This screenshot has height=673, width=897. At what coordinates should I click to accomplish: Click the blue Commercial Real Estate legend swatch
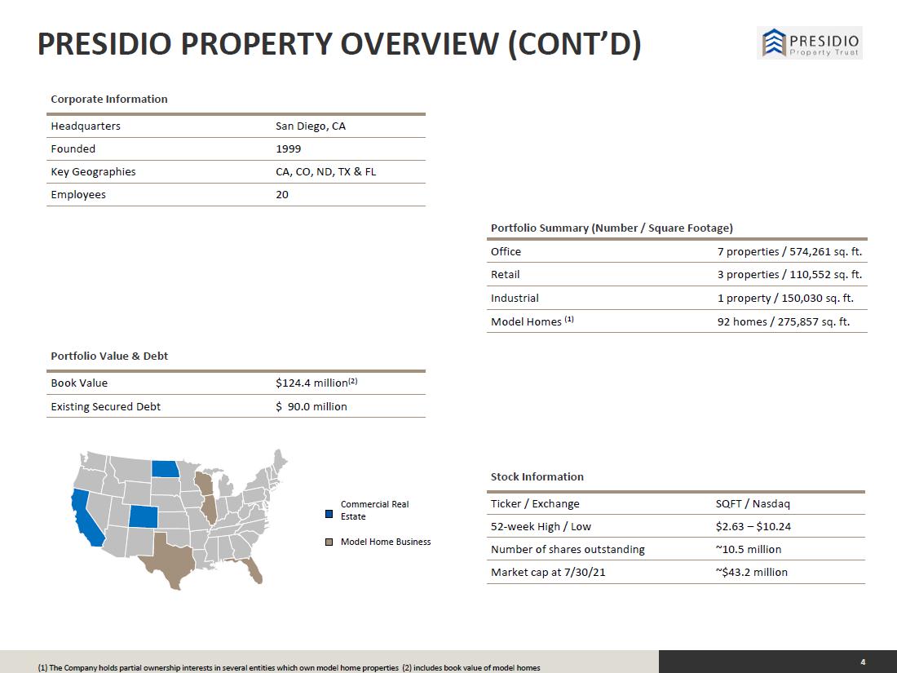tap(329, 514)
